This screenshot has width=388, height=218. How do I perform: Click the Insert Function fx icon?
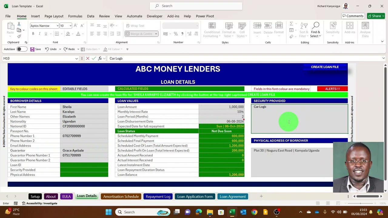100,58
